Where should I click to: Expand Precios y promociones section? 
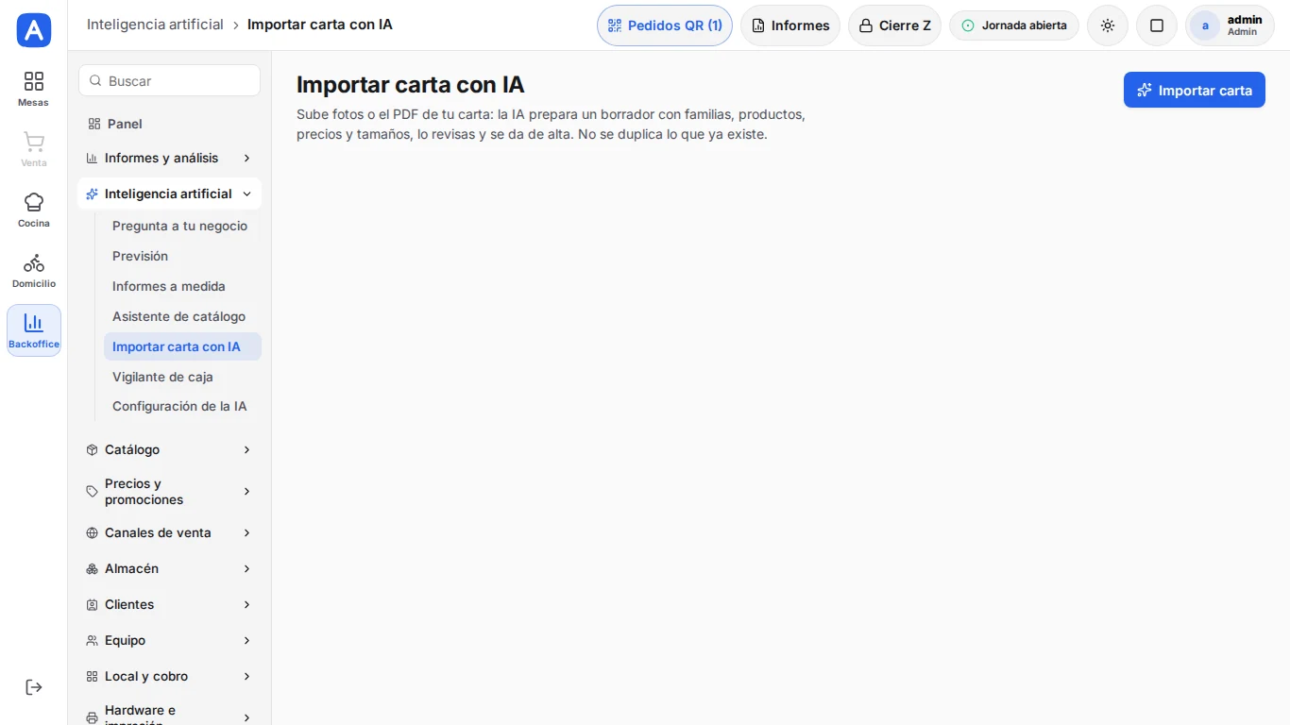pos(169,491)
